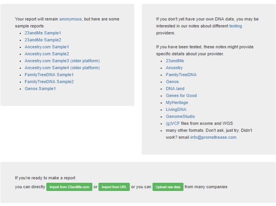Click text 'from many companies'

point(206,187)
